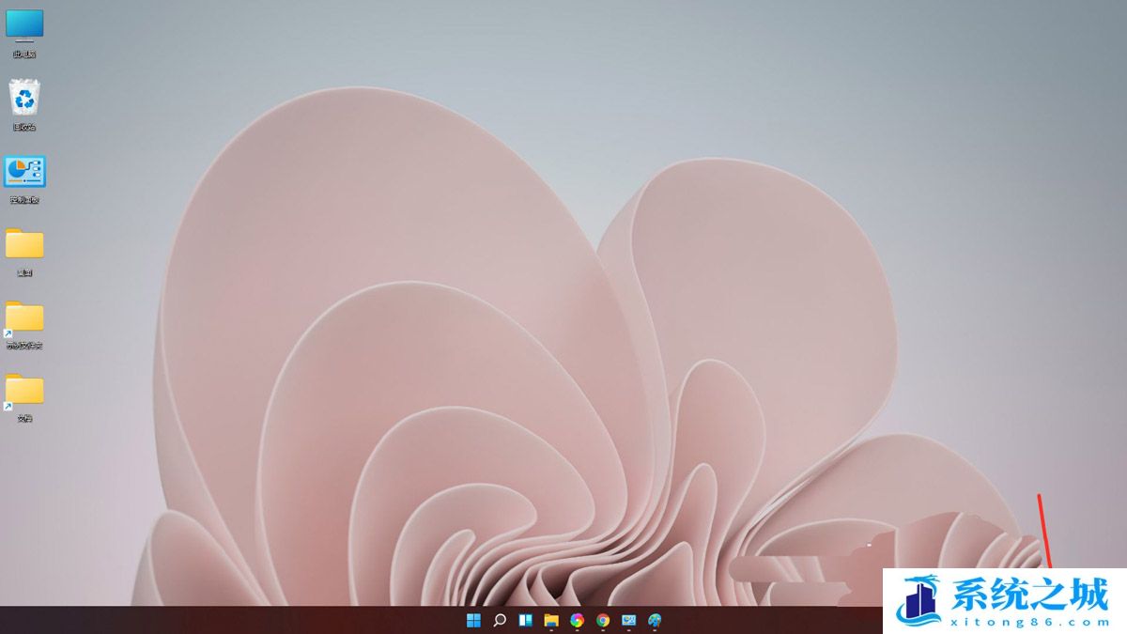Launch File Explorer from the taskbar

(551, 620)
